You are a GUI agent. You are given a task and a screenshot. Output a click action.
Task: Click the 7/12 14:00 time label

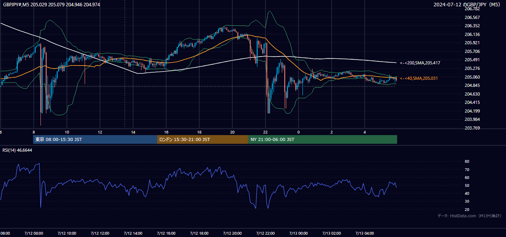click(133, 233)
